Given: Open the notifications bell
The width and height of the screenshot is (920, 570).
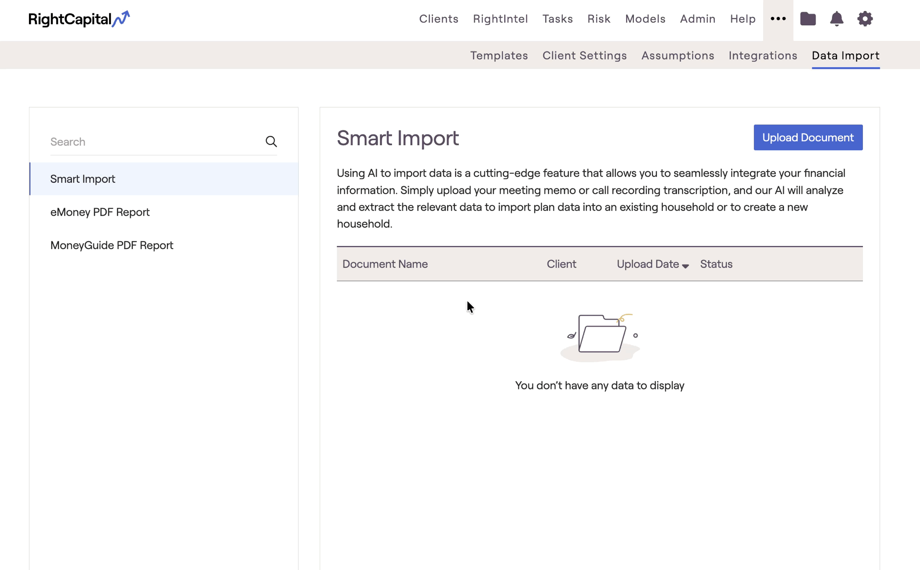Looking at the screenshot, I should pos(836,19).
